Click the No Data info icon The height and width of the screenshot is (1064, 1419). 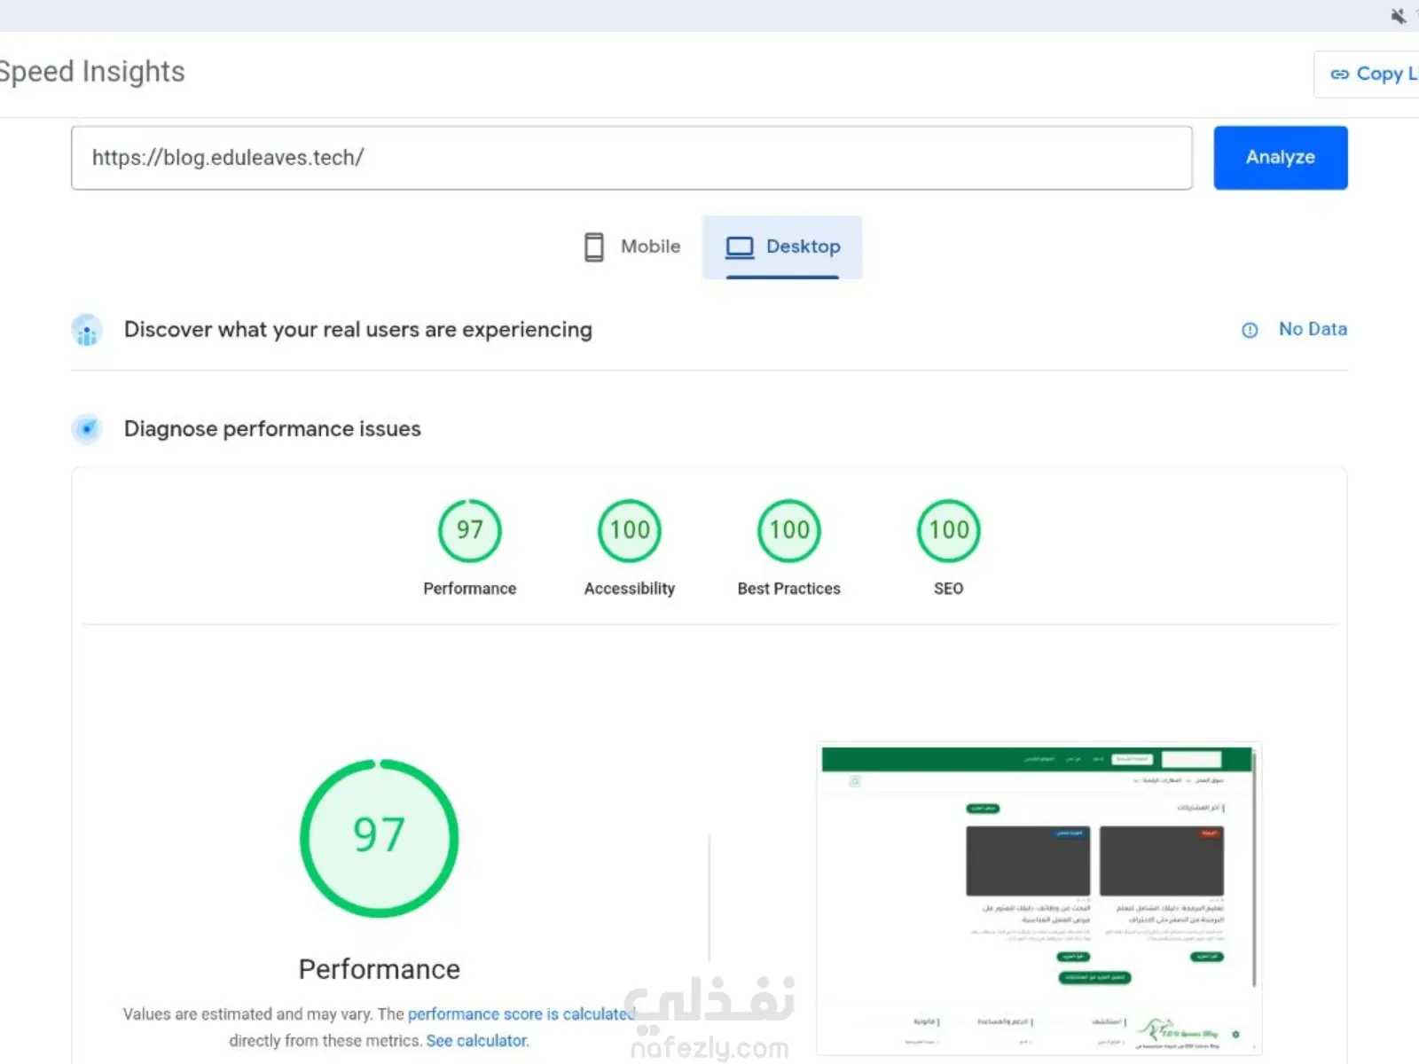pyautogui.click(x=1250, y=330)
